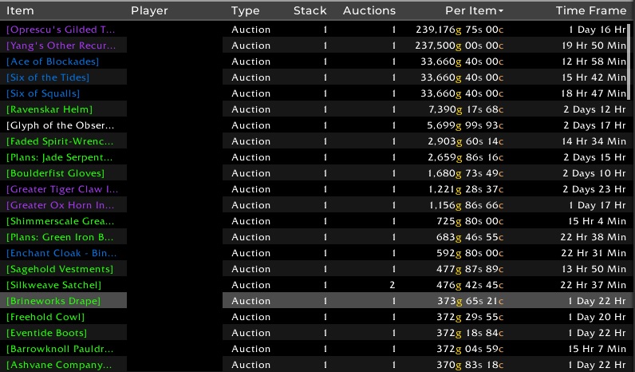This screenshot has width=635, height=372.
Task: Open the Eventide Boots auction row
Action: [x=46, y=333]
